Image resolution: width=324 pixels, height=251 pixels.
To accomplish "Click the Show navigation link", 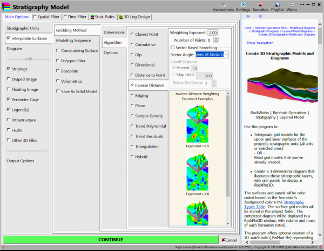I will 260,43.
